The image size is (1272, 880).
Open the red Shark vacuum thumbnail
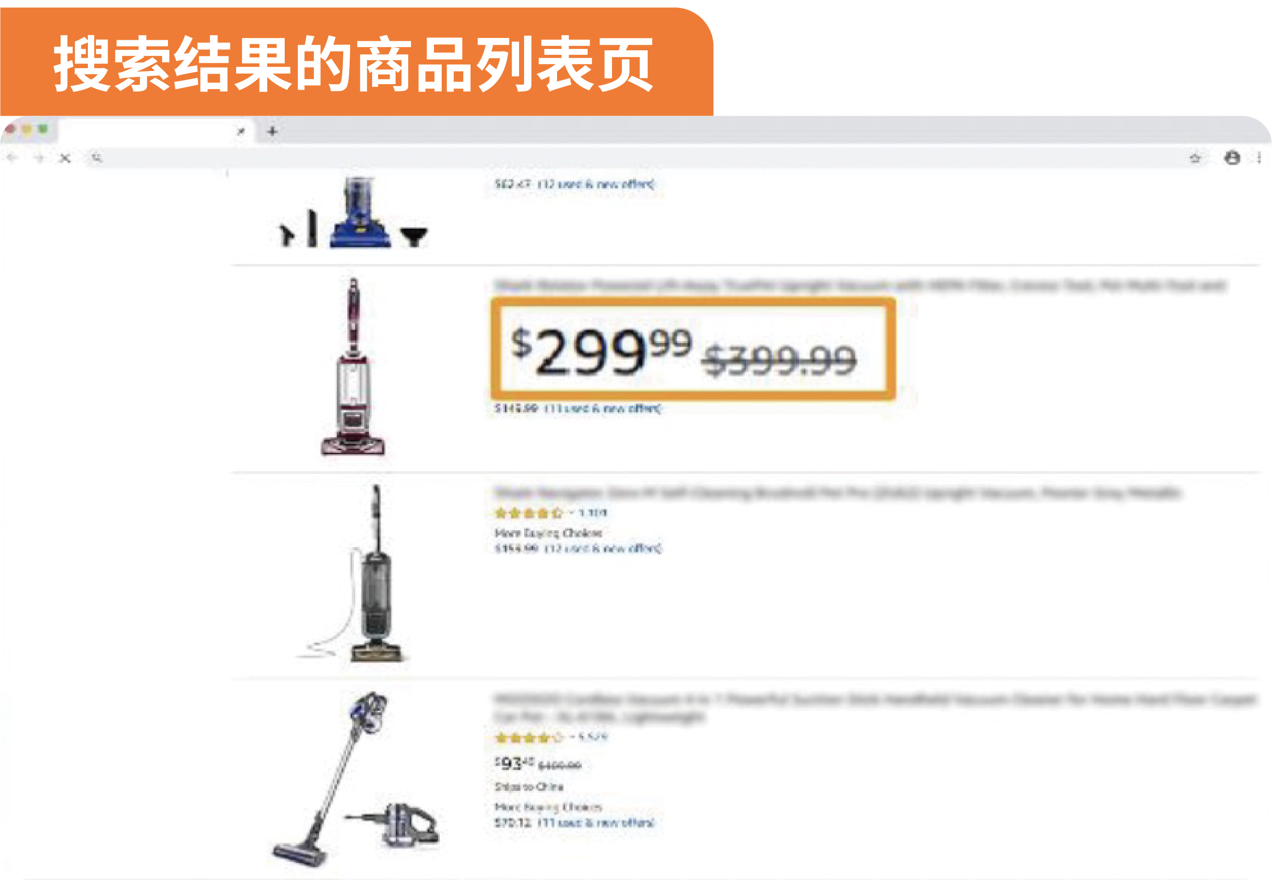[x=353, y=367]
